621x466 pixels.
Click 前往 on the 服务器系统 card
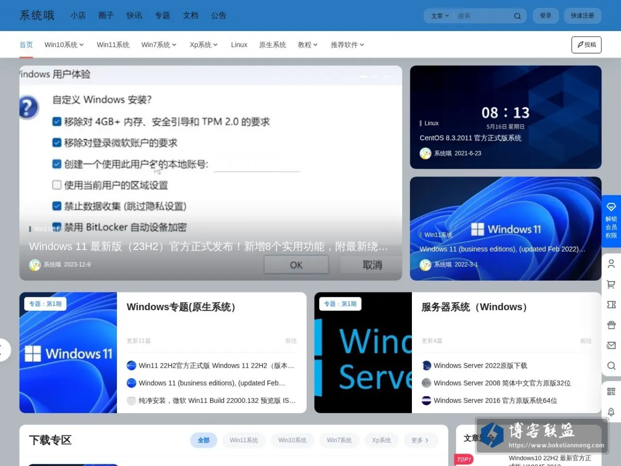coord(586,341)
